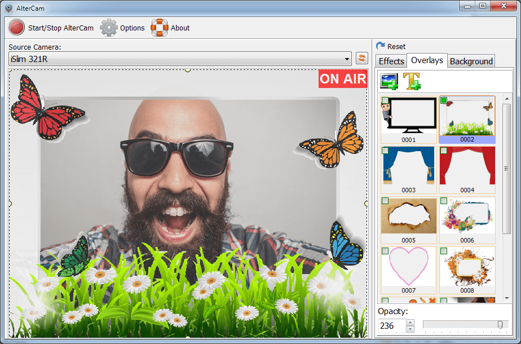The height and width of the screenshot is (344, 521).
Task: Click the Add text overlay icon
Action: 412,81
